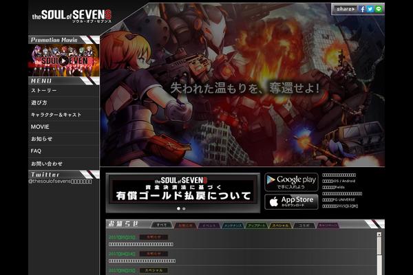Open the お問い合わせ contact menu item

64,164
